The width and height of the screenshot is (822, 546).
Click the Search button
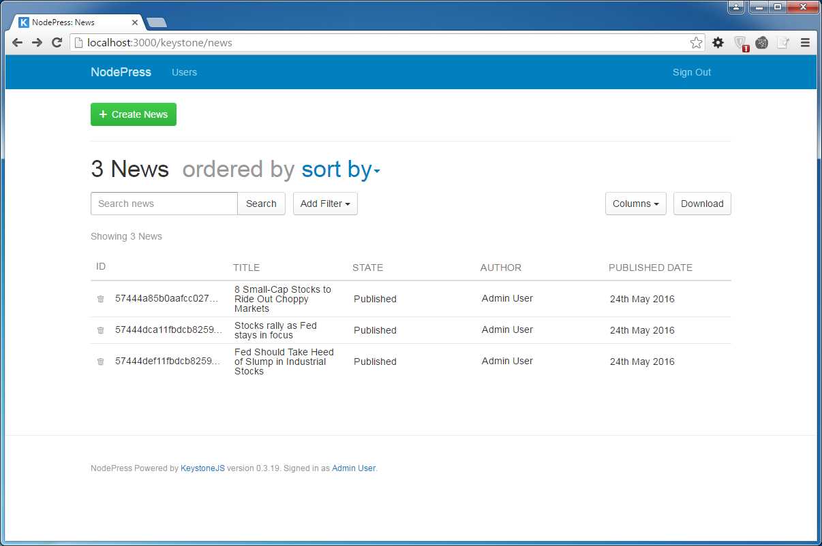[261, 204]
